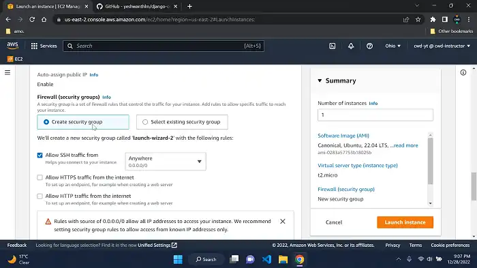Screen dimensions: 477x268
Task: Dismiss the 0.0.0.0/0 warning message
Action: tap(283, 221)
